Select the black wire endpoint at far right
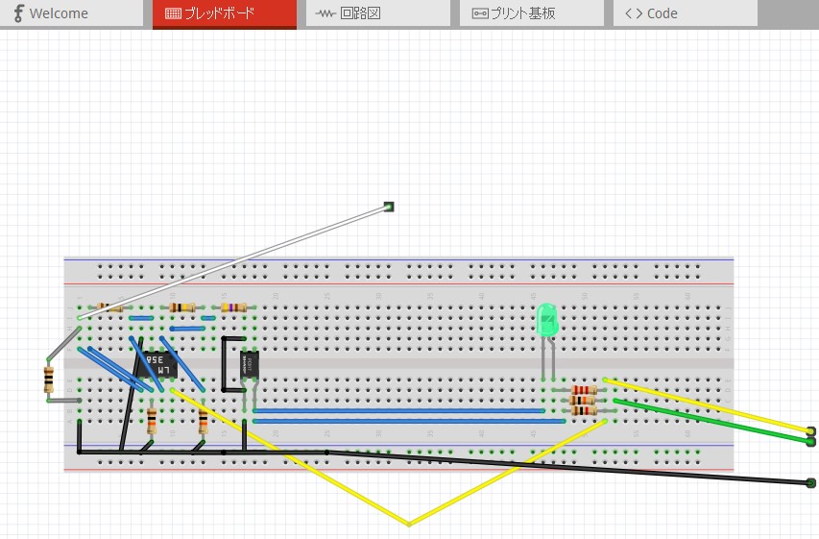The width and height of the screenshot is (819, 539). [811, 482]
